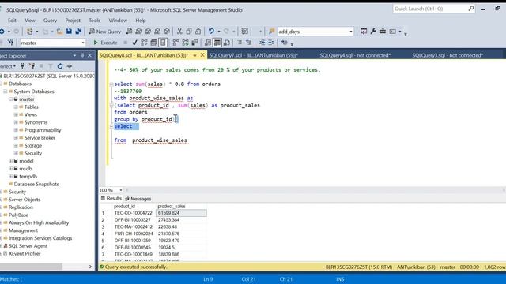Image resolution: width=506 pixels, height=284 pixels.
Task: Click the Increase Indent icon
Action: [x=271, y=43]
